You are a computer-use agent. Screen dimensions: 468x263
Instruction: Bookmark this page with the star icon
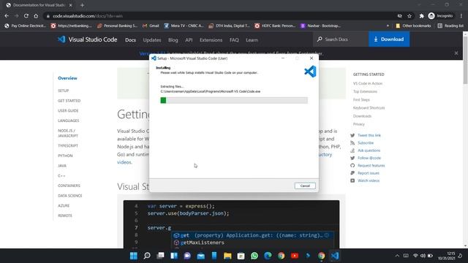click(x=409, y=16)
